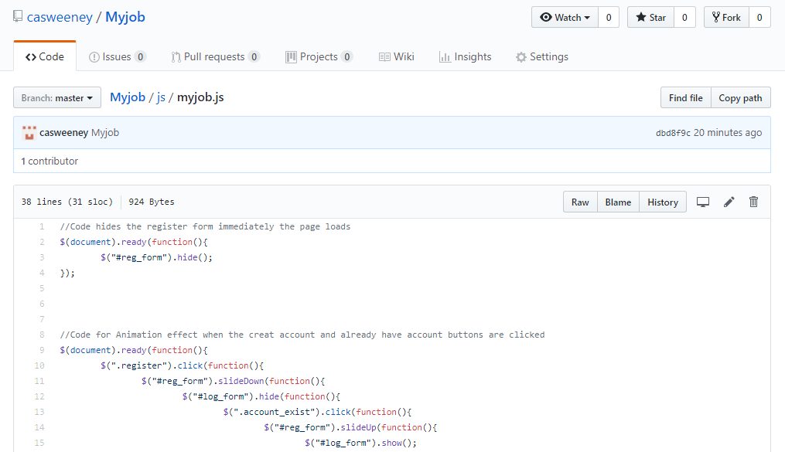Star this repository
The width and height of the screenshot is (785, 452).
click(x=650, y=18)
